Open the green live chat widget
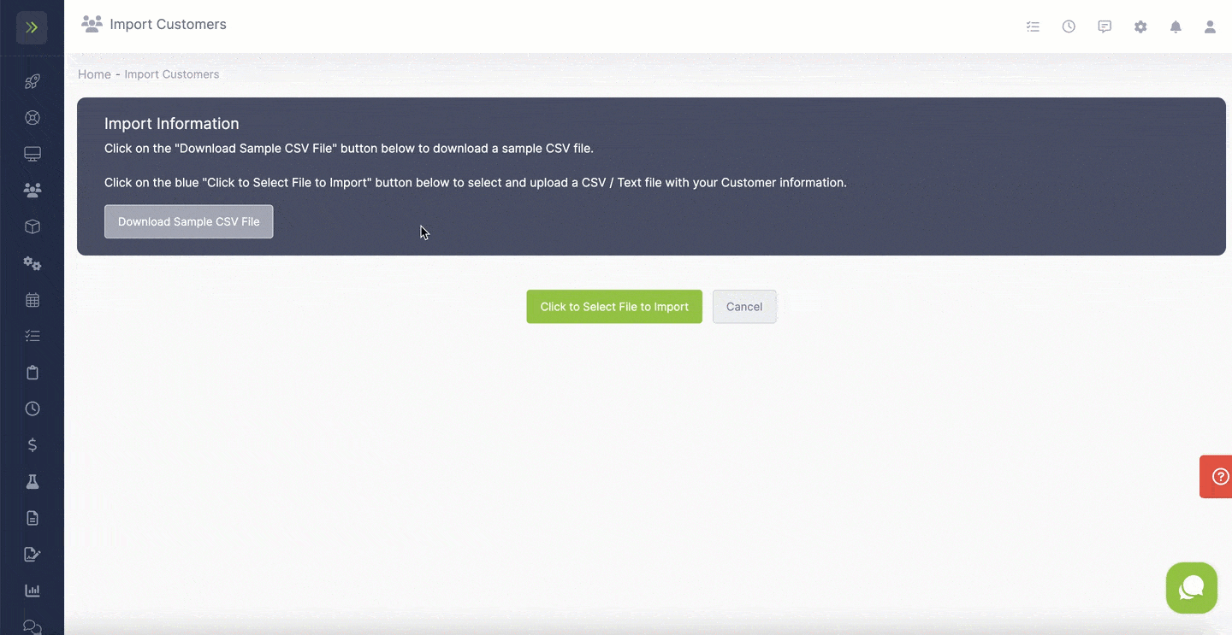Viewport: 1232px width, 635px height. click(x=1191, y=588)
